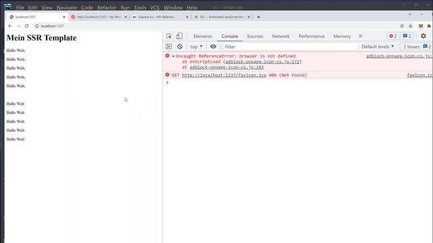Screen dimensions: 433x243
Task: Open a new browser tab
Action: (258, 17)
